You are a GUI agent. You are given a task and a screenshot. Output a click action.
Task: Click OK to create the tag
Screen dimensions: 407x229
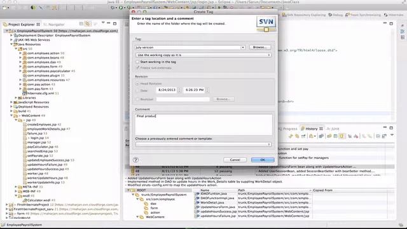(x=263, y=160)
